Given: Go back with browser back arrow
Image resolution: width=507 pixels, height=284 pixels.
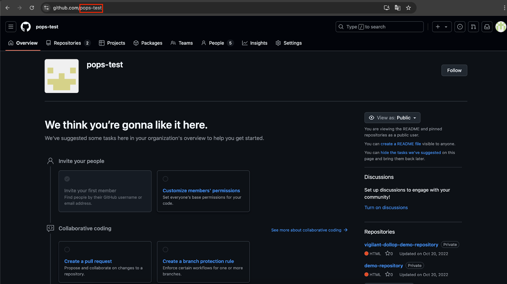Looking at the screenshot, I should click(x=8, y=8).
